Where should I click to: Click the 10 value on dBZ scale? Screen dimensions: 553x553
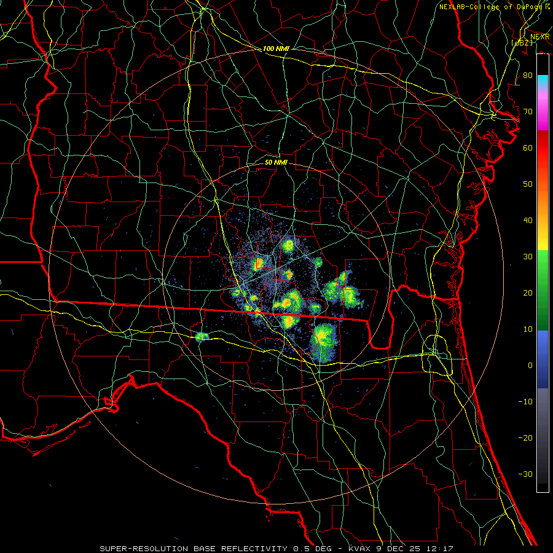[528, 329]
